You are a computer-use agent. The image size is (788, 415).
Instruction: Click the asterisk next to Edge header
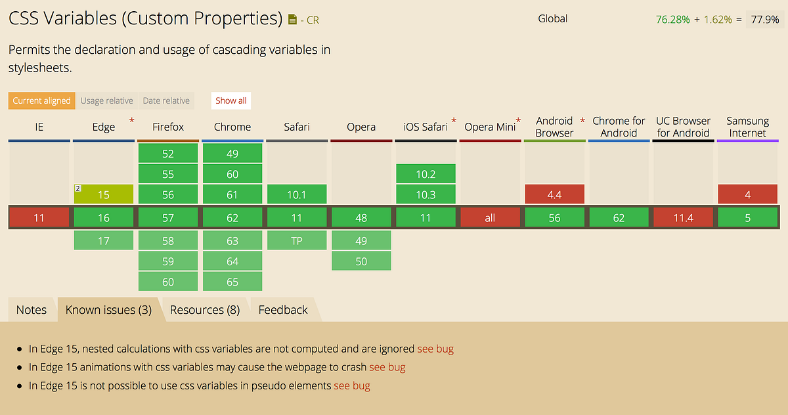[x=131, y=121]
